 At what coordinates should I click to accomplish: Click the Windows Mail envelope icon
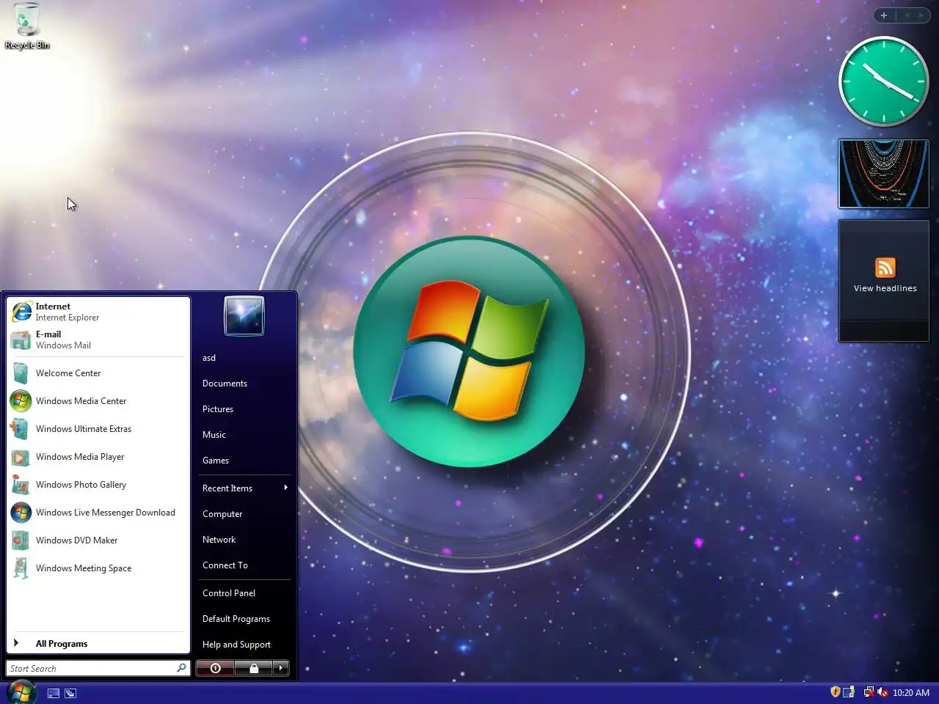click(x=21, y=340)
